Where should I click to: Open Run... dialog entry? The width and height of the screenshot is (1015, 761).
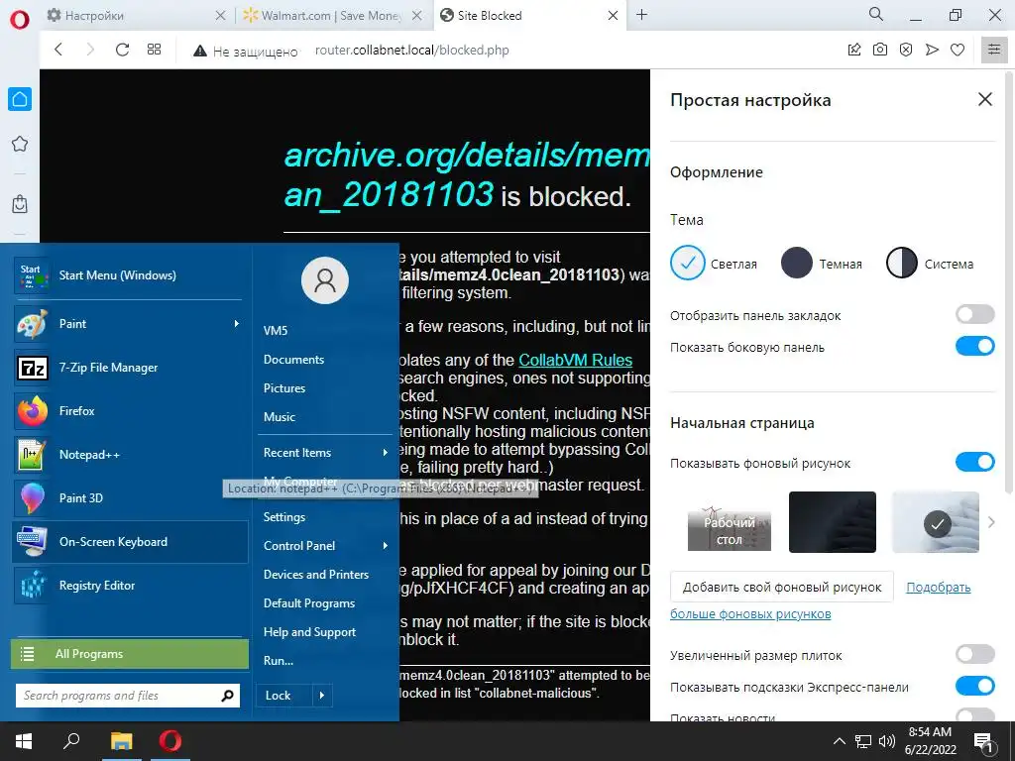click(x=279, y=661)
